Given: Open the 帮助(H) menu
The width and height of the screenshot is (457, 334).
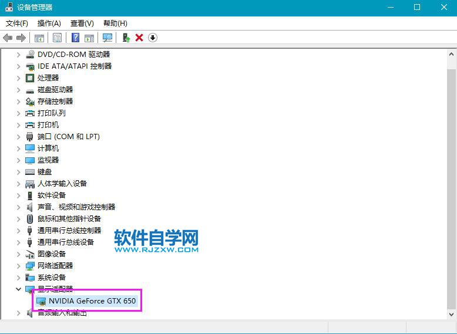Looking at the screenshot, I should point(115,23).
